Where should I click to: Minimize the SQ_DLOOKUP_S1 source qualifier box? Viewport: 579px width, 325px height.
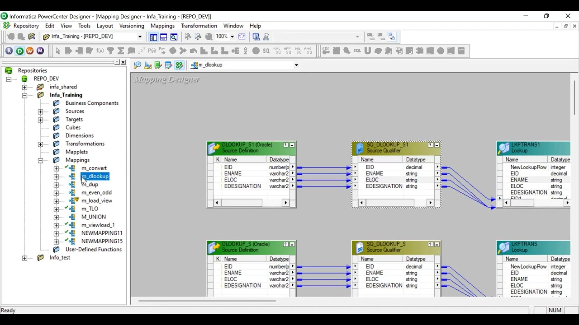437,145
